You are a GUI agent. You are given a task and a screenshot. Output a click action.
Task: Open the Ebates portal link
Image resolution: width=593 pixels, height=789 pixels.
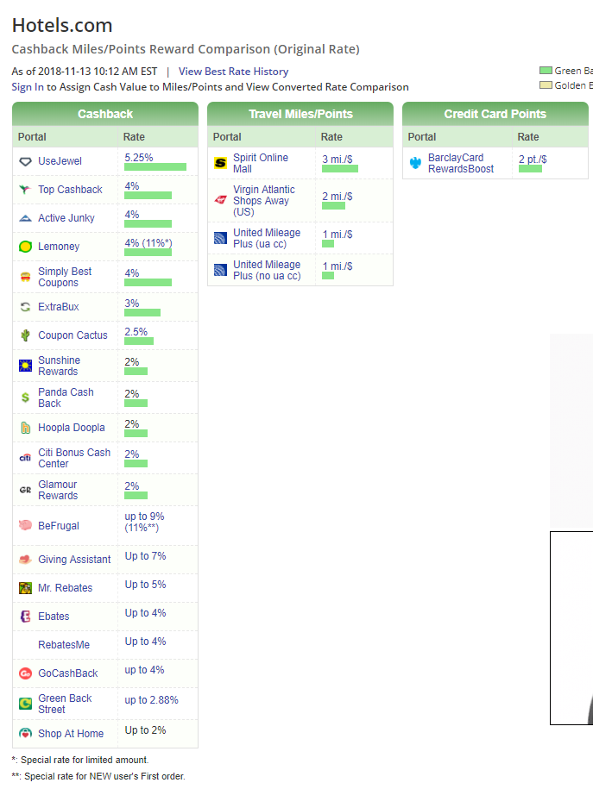pyautogui.click(x=54, y=617)
